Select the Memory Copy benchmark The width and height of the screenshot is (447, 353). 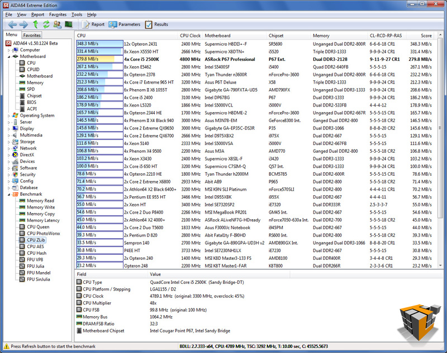tap(41, 214)
